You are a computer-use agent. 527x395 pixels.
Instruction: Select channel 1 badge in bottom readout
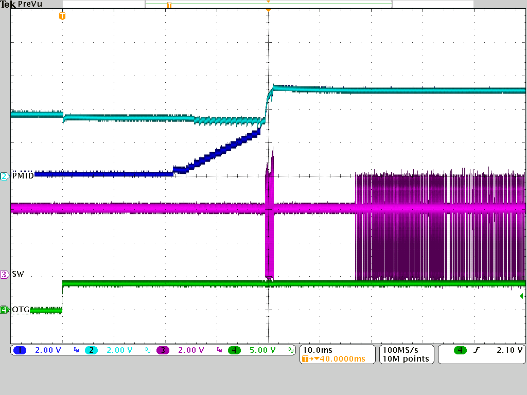click(20, 350)
